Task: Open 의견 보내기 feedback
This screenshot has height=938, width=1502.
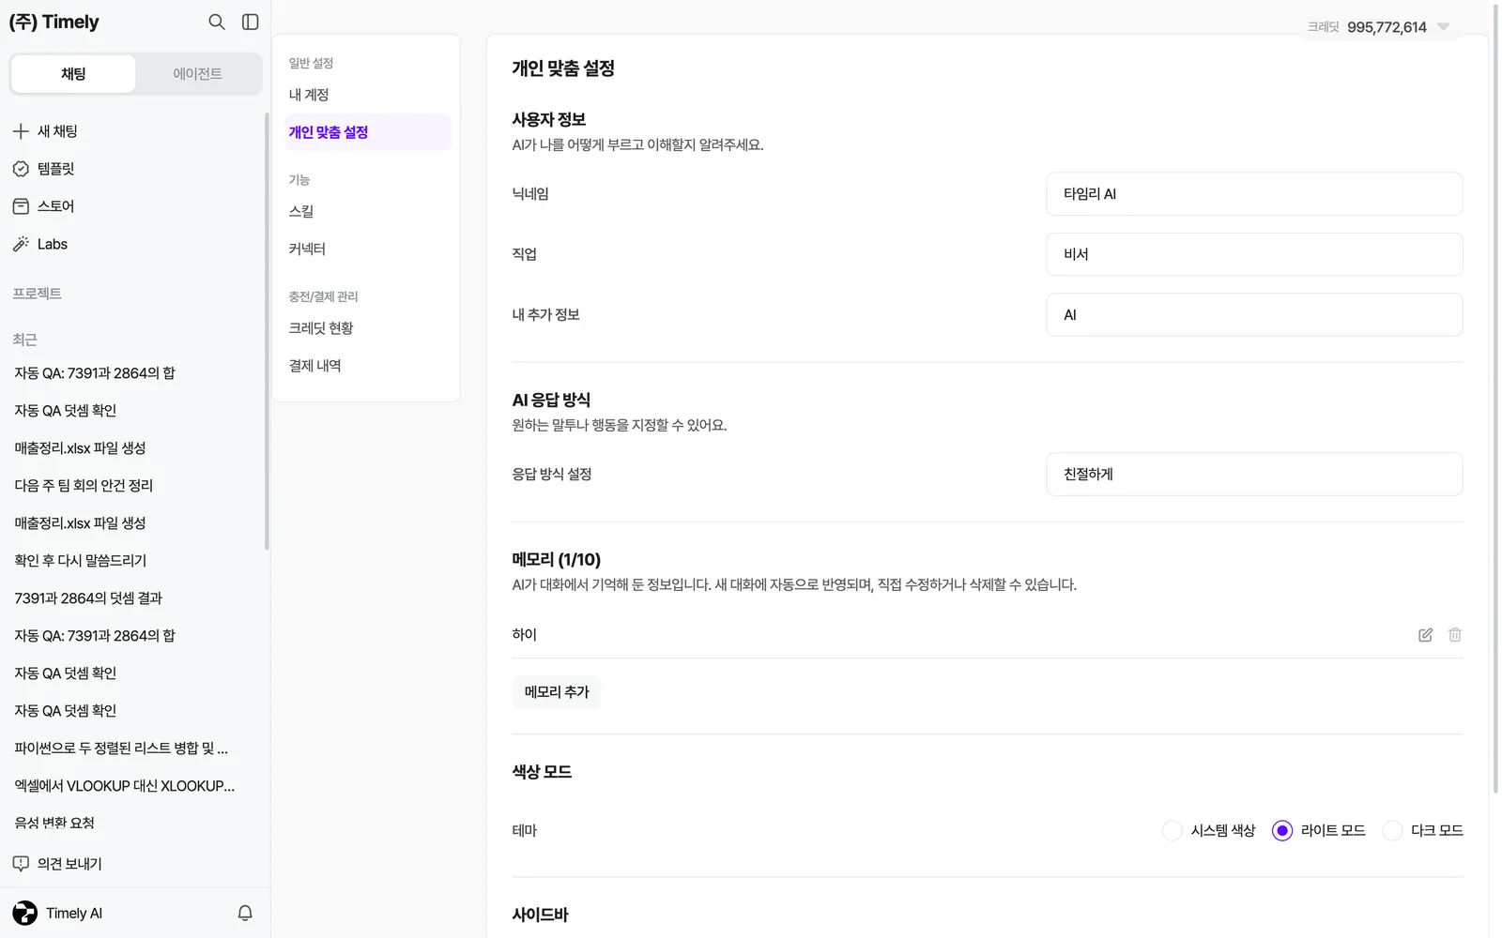Action: (57, 864)
